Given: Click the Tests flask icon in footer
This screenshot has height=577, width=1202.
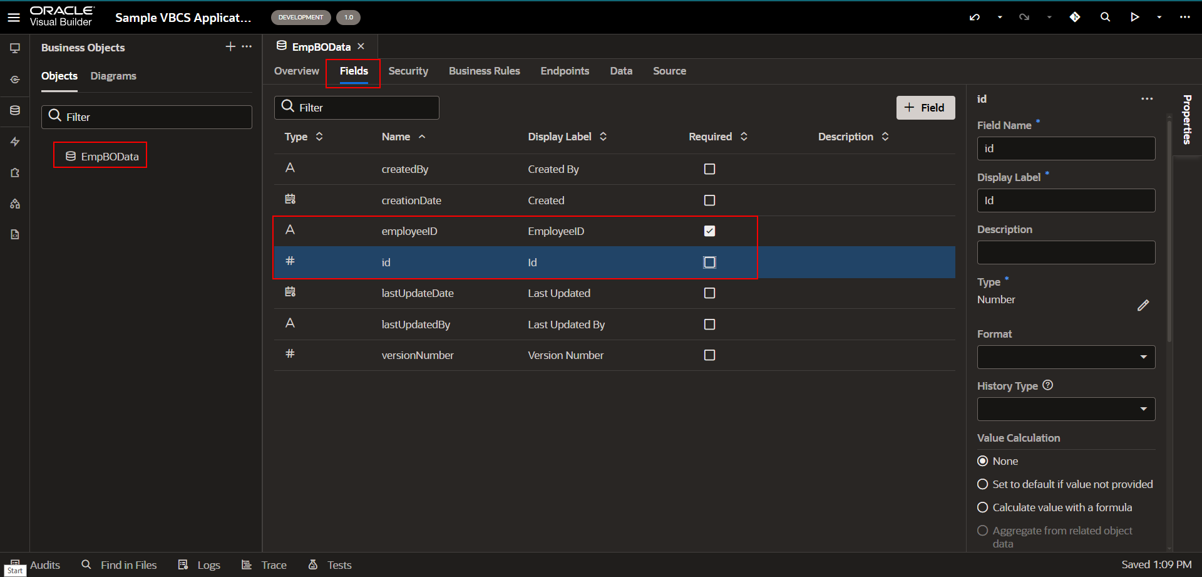Looking at the screenshot, I should pos(313,564).
